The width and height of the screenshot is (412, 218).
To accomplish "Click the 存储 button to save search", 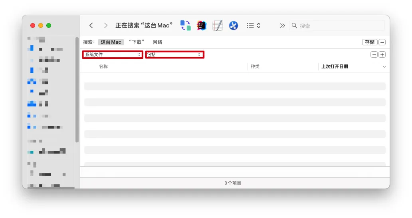I will (x=370, y=42).
